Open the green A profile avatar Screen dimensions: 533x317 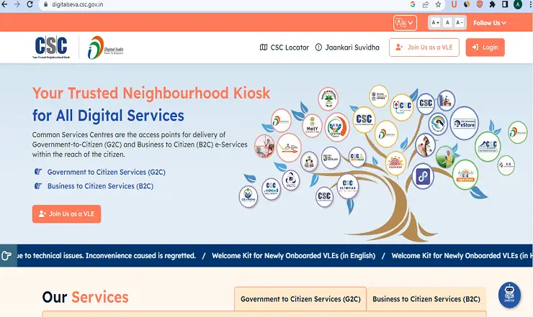tap(518, 4)
